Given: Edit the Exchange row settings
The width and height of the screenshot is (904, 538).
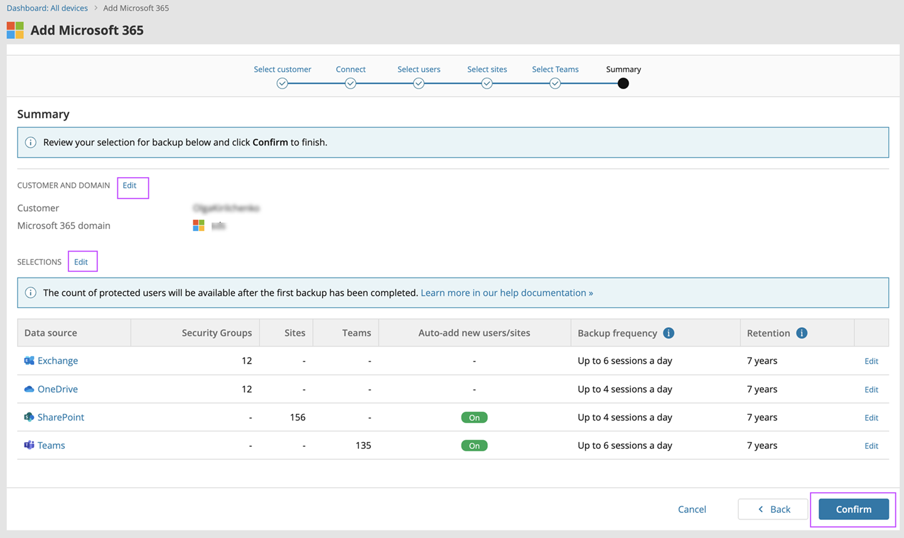Looking at the screenshot, I should click(x=871, y=361).
